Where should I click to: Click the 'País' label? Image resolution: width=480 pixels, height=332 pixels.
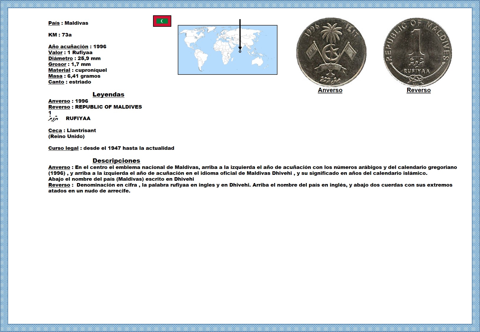coord(54,23)
